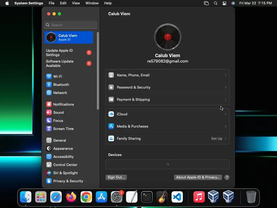Open the Trash in the Dock
The width and height of the screenshot is (277, 208).
(x=251, y=197)
